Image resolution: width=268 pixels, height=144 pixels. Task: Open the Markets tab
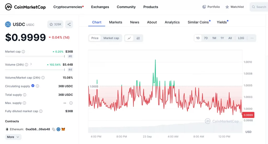116,22
